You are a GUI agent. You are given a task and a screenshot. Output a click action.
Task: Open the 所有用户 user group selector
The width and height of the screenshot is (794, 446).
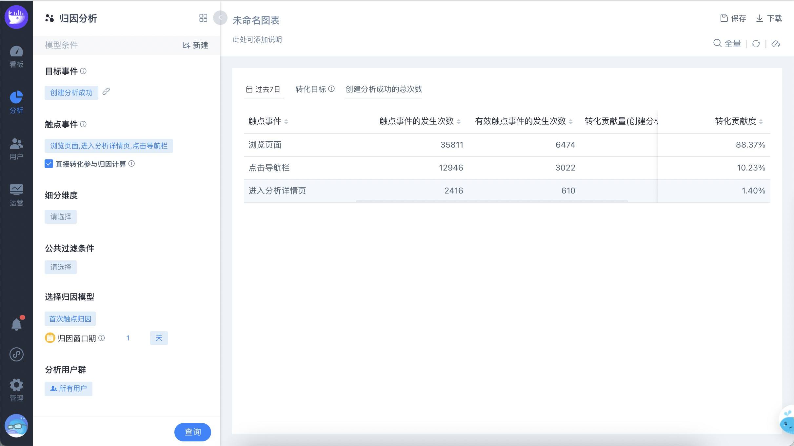point(69,389)
